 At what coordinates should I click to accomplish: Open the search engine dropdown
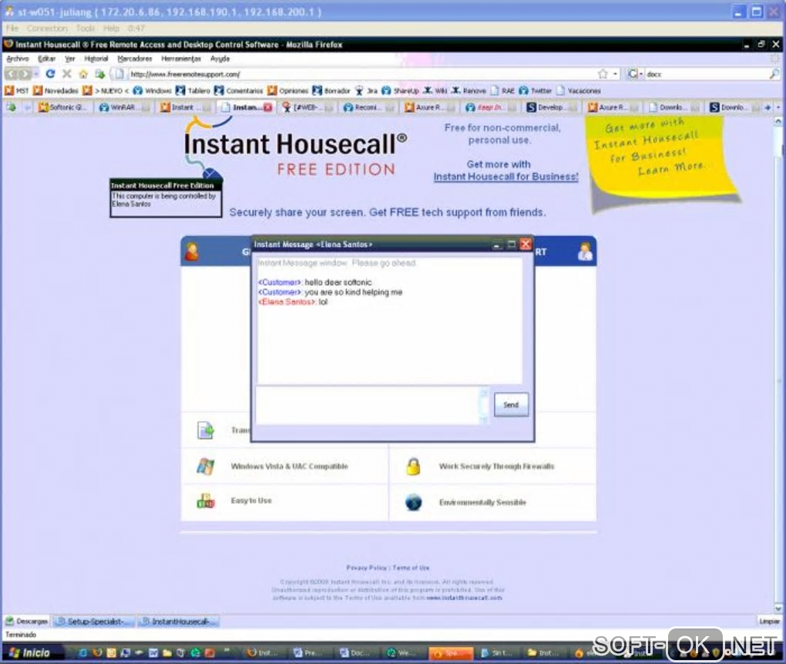(636, 74)
